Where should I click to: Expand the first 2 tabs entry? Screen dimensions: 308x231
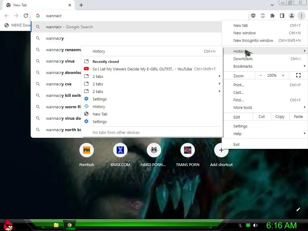[x=152, y=76]
